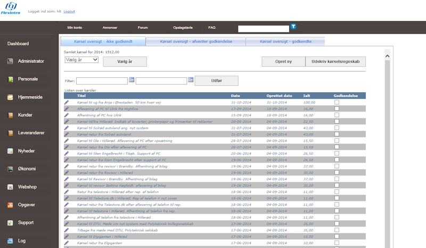Open 'Tilbage fra møde med DTU' entry title
The height and width of the screenshot is (248, 426).
[117, 230]
